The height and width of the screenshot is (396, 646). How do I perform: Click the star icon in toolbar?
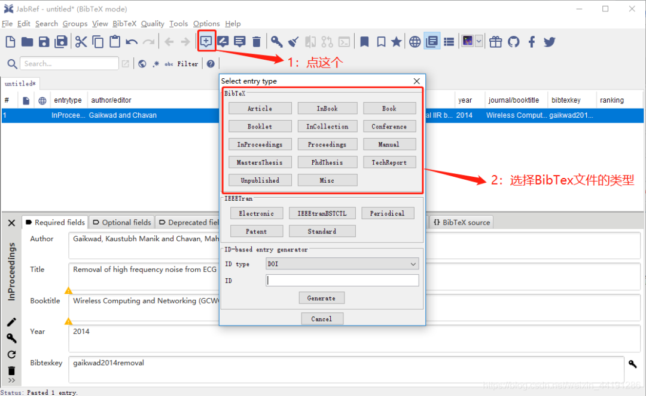[397, 42]
